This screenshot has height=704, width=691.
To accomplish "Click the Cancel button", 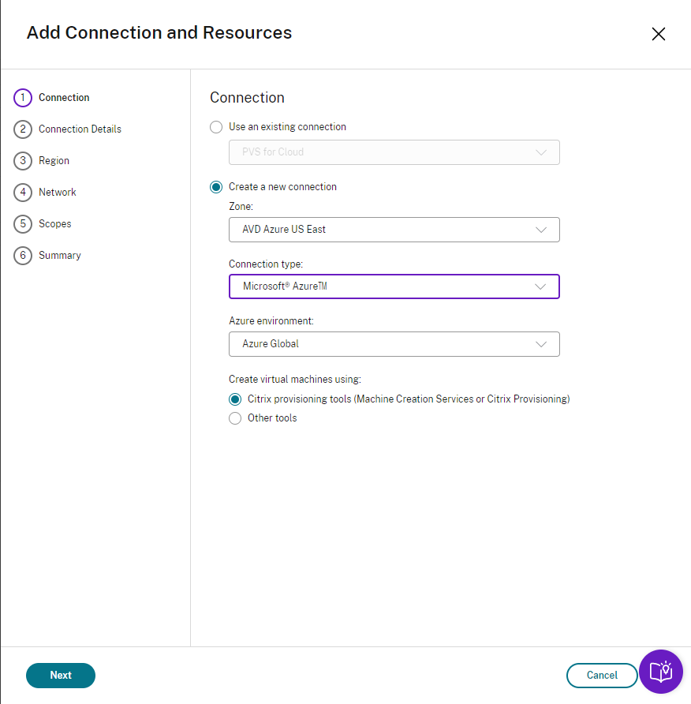I will [x=602, y=676].
